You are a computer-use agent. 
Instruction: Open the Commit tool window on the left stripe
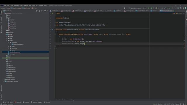1,20
